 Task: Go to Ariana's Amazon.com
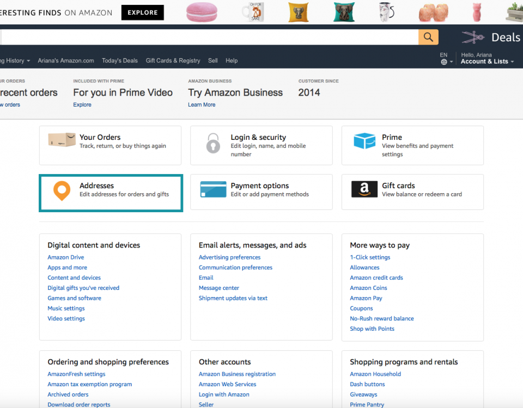(66, 60)
